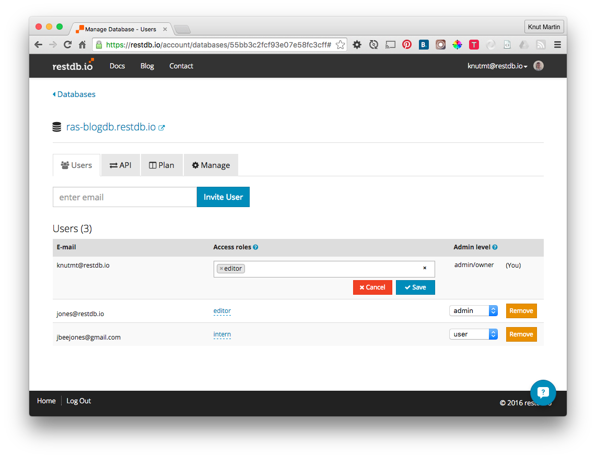Remove the editor tag with its x
This screenshot has width=596, height=458.
tap(221, 268)
